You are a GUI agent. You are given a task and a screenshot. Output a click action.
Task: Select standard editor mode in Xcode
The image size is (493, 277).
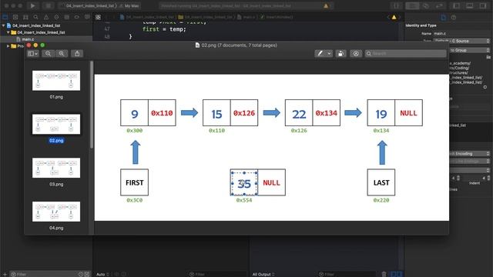point(412,5)
